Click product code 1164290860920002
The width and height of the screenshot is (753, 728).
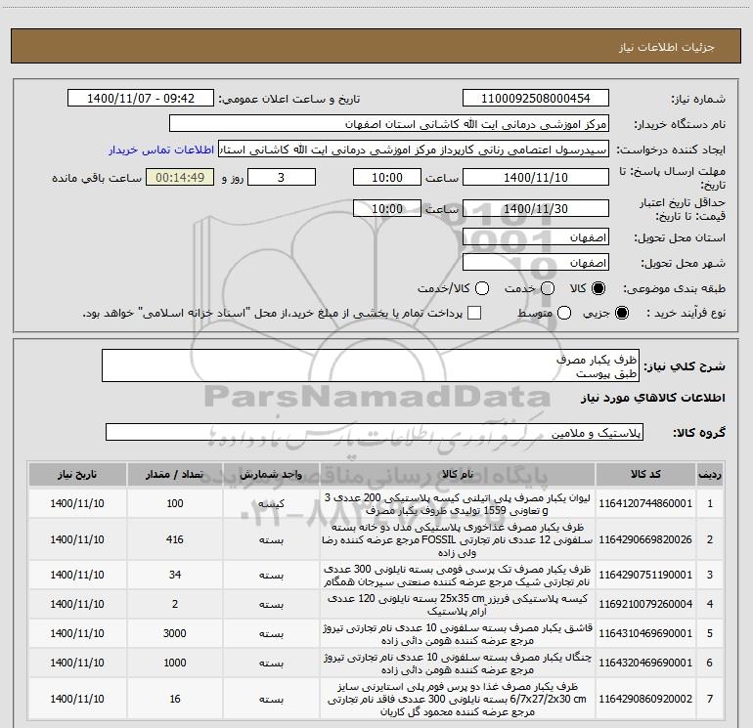pos(645,699)
